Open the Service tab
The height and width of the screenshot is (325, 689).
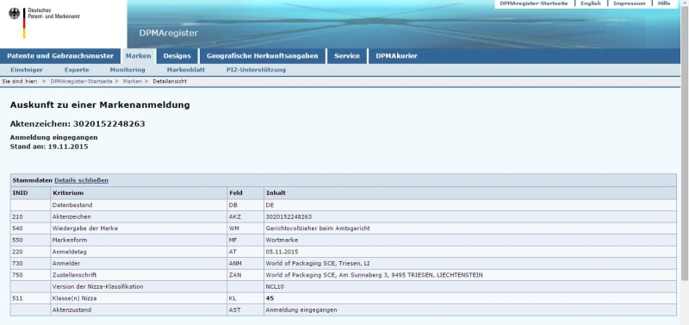(347, 56)
